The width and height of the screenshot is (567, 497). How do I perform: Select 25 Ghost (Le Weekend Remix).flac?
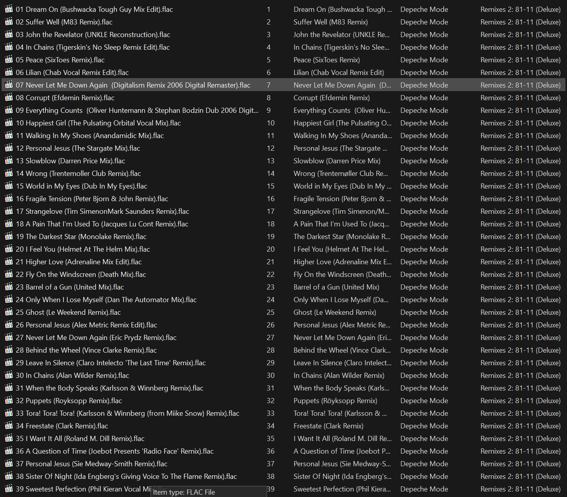(x=68, y=312)
